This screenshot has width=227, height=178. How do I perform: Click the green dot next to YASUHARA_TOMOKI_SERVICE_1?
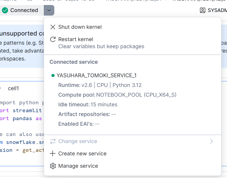pos(53,75)
